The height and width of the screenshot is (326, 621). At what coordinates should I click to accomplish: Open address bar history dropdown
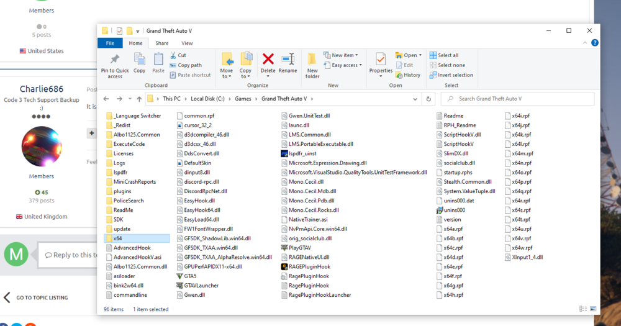pyautogui.click(x=415, y=99)
